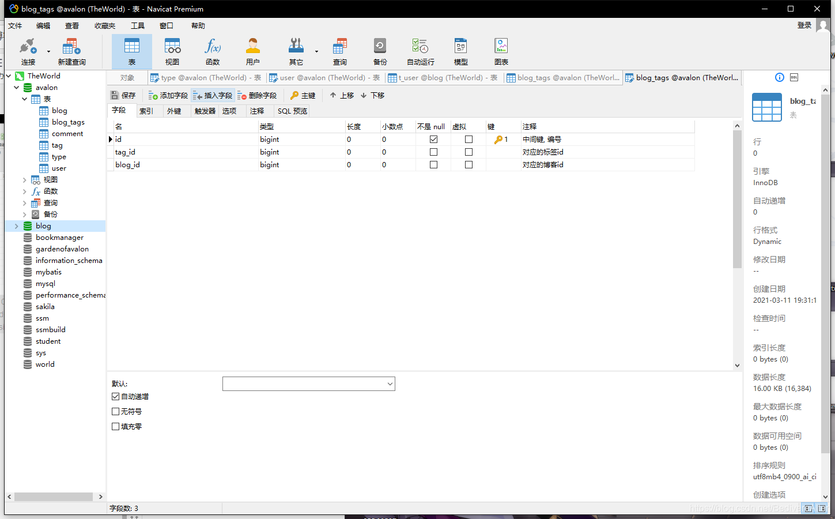This screenshot has width=835, height=519.
Task: Enable the 无符号 unsigned checkbox
Action: pyautogui.click(x=115, y=411)
